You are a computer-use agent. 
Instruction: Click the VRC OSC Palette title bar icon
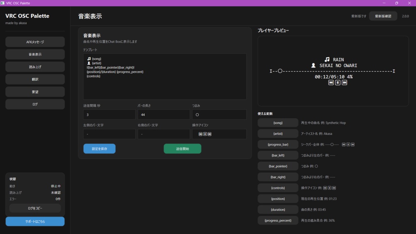(x=3, y=3)
